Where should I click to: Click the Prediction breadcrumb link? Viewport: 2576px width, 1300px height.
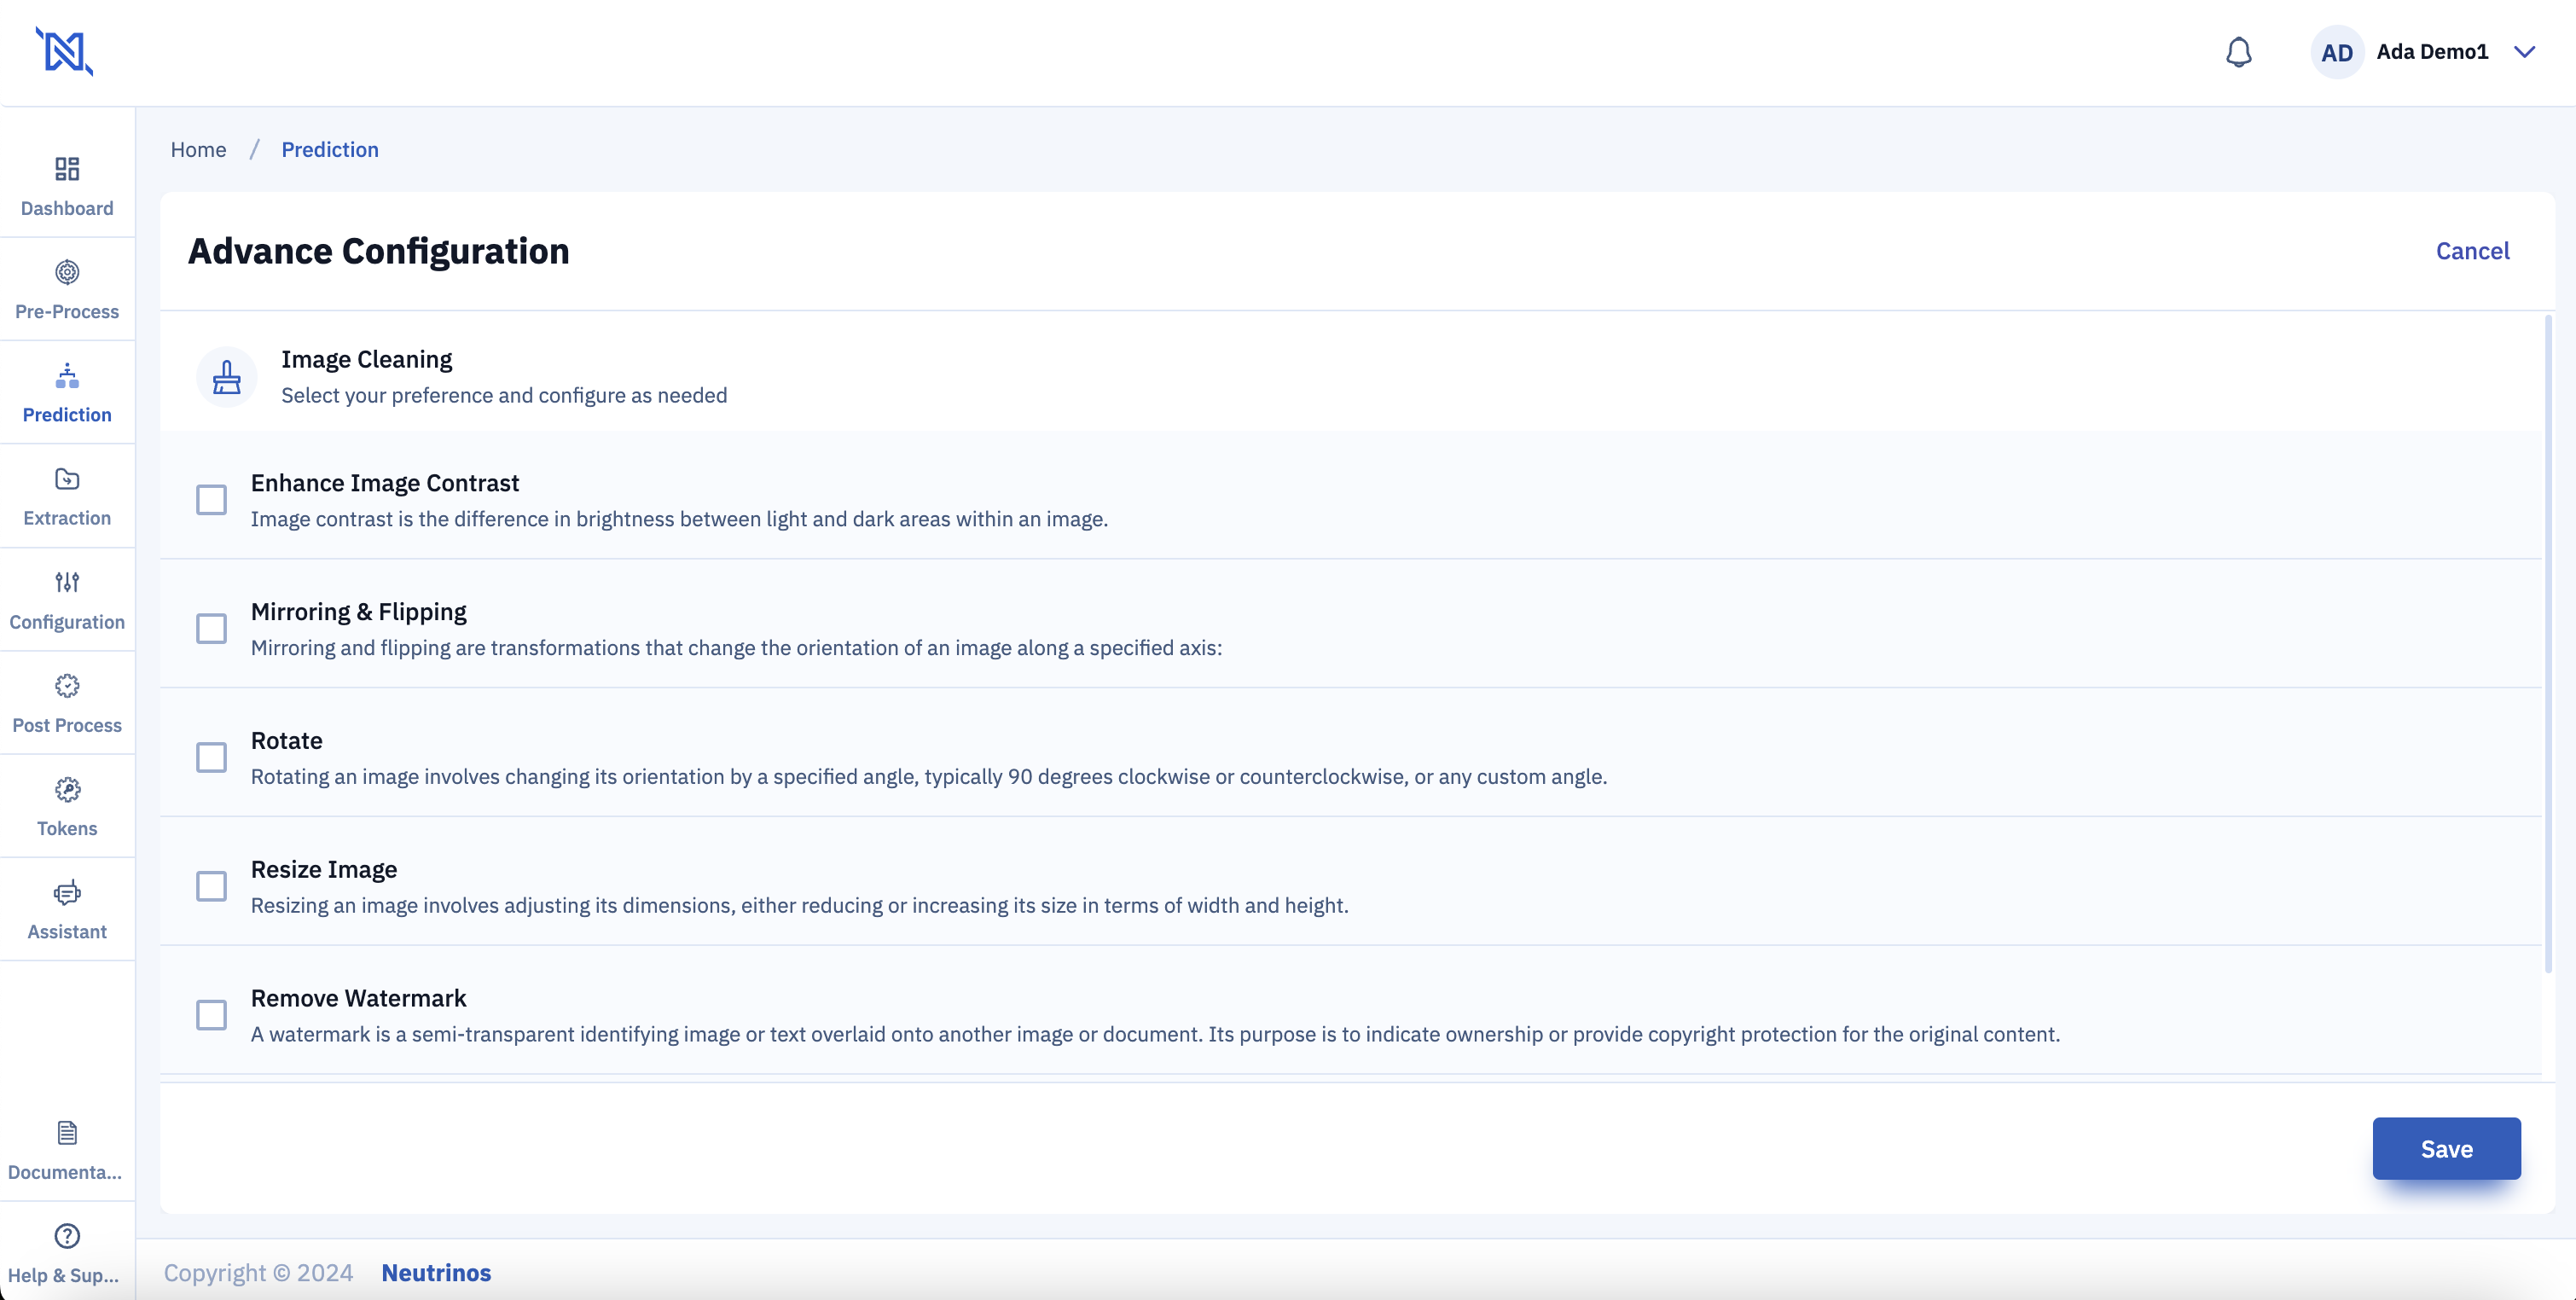tap(330, 149)
